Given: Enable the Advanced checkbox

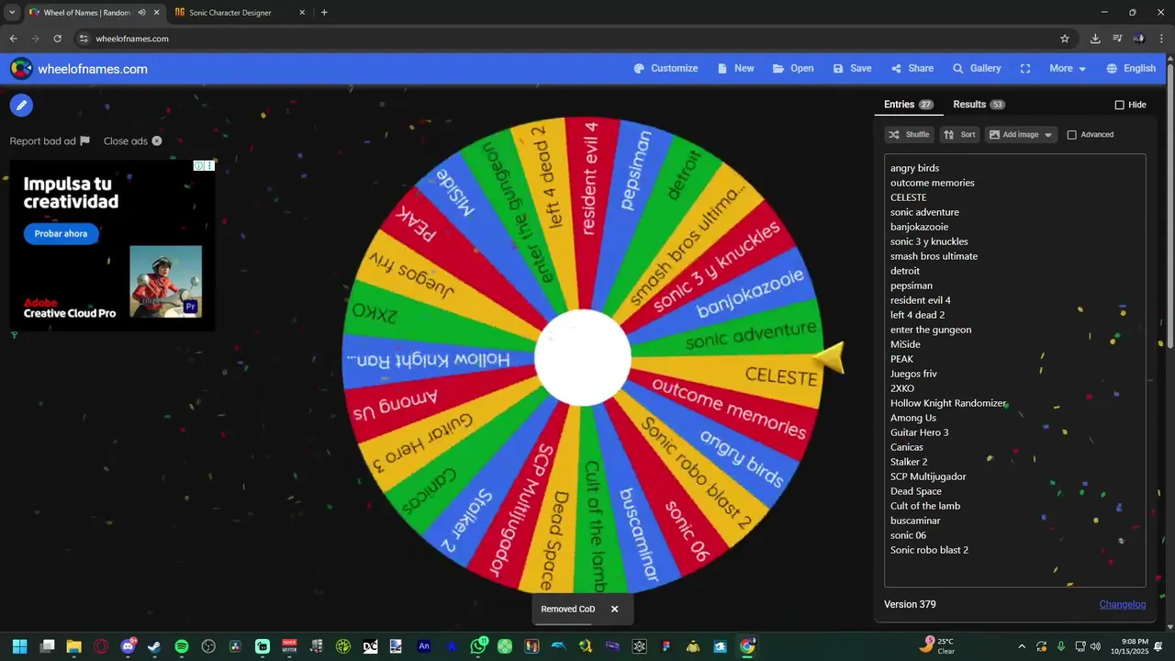Looking at the screenshot, I should pos(1071,135).
